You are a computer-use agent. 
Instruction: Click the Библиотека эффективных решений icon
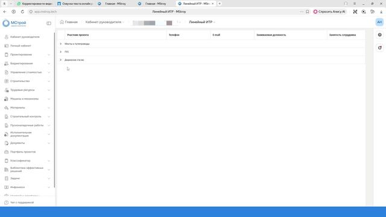coord(7,169)
